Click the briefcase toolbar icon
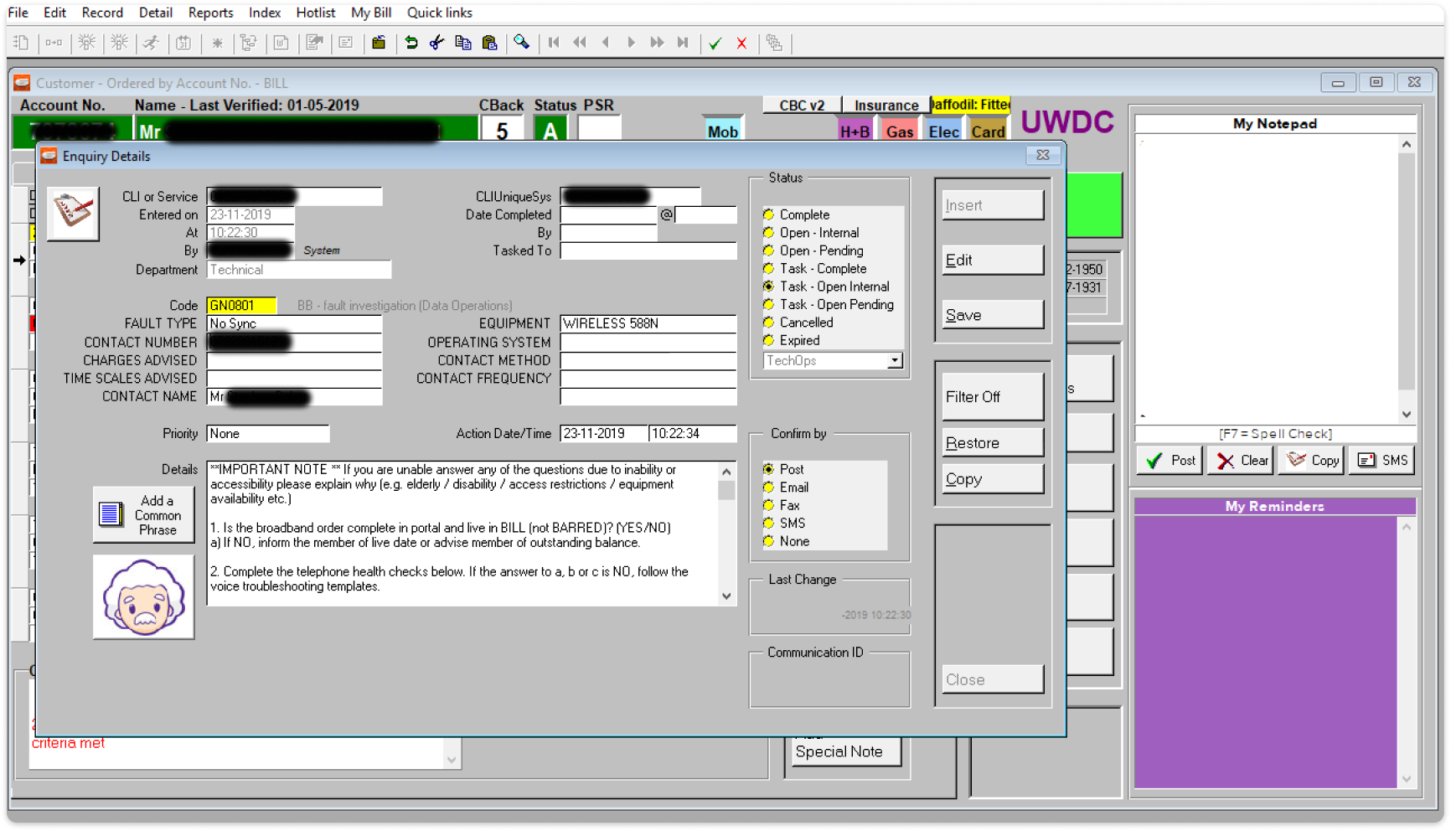Image resolution: width=1451 pixels, height=831 pixels. coord(379,43)
